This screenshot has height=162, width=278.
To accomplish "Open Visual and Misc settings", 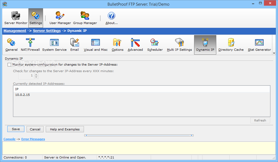I will pyautogui.click(x=96, y=45).
